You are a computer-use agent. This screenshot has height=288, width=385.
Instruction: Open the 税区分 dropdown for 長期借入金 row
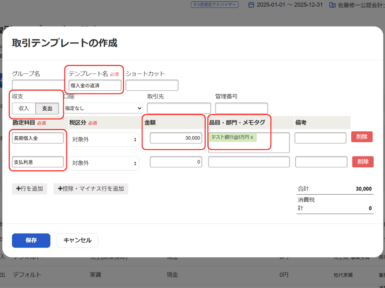pos(104,139)
